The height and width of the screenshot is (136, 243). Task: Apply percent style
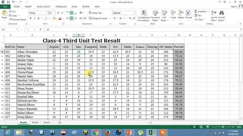coord(121,19)
